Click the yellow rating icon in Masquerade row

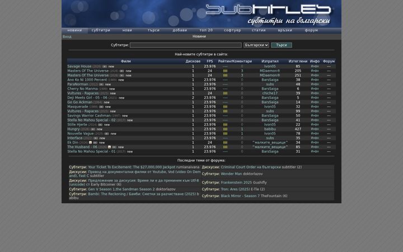[225, 107]
